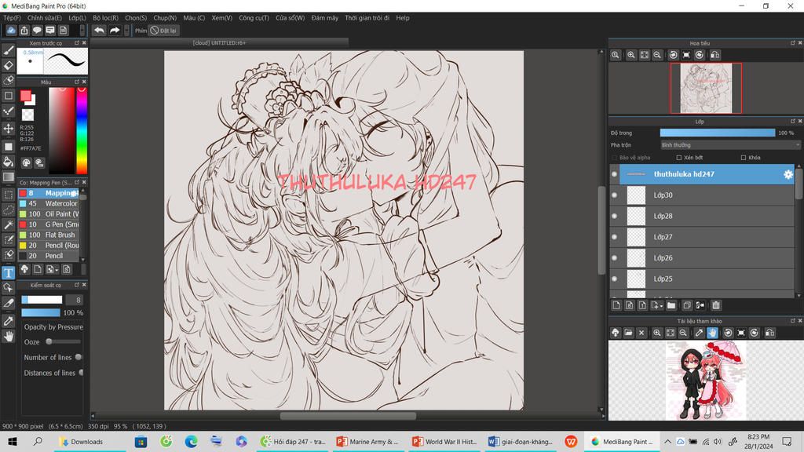Click the Đặt lại reset button

tap(163, 31)
